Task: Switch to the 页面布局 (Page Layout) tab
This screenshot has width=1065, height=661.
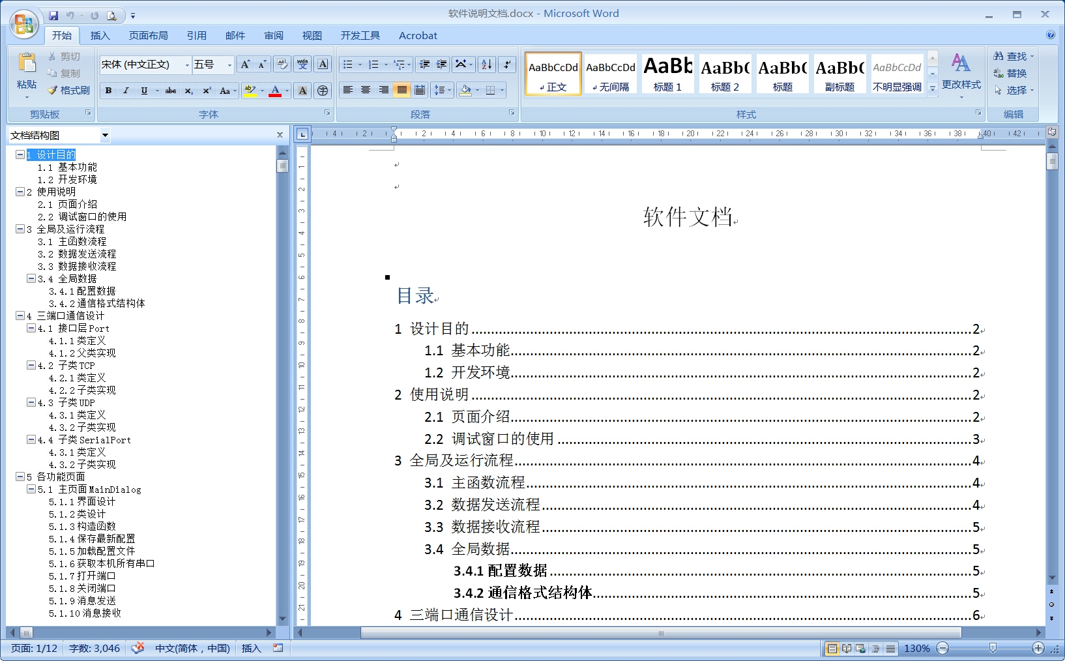Action: [149, 35]
